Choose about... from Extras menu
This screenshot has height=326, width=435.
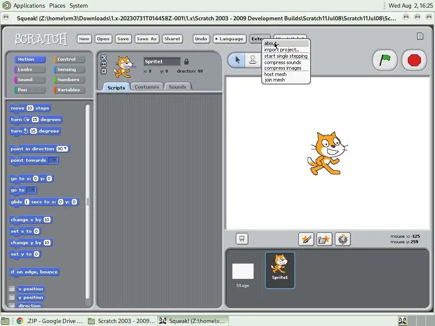286,43
